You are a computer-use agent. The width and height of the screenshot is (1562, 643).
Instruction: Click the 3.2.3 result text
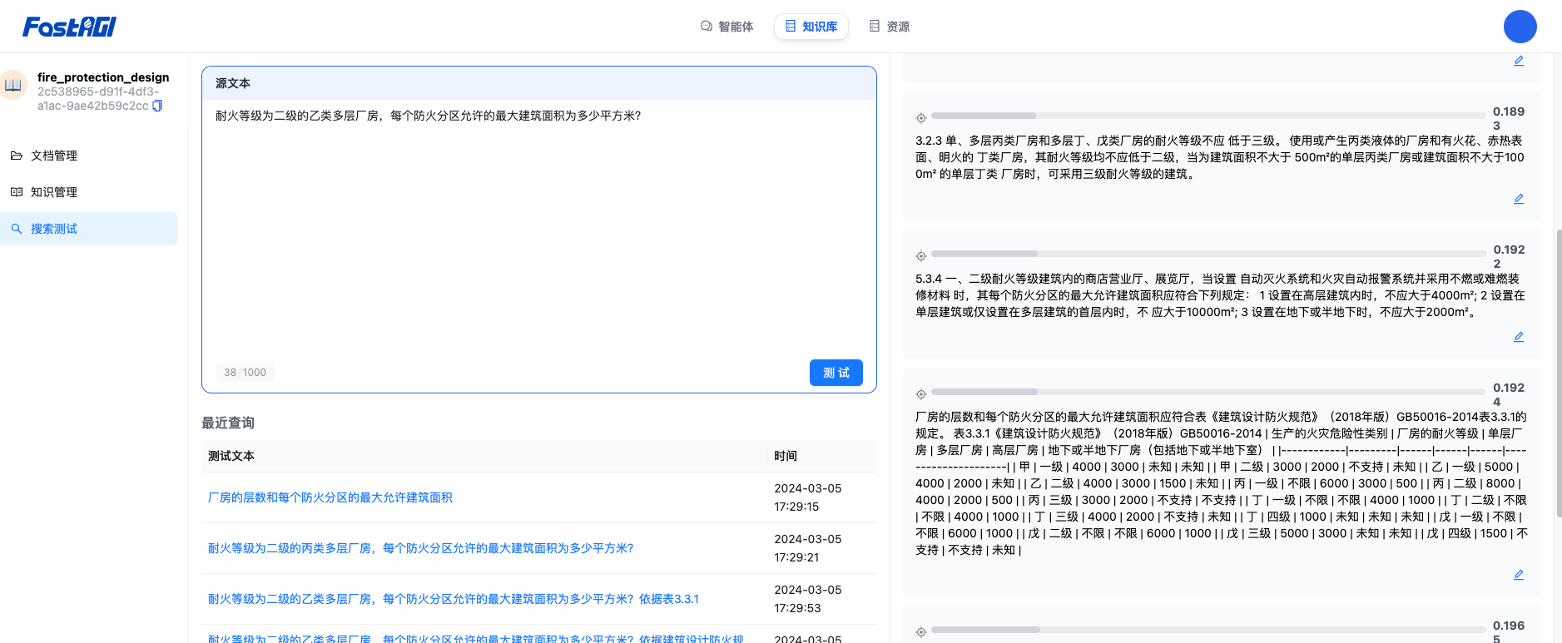pos(1220,157)
